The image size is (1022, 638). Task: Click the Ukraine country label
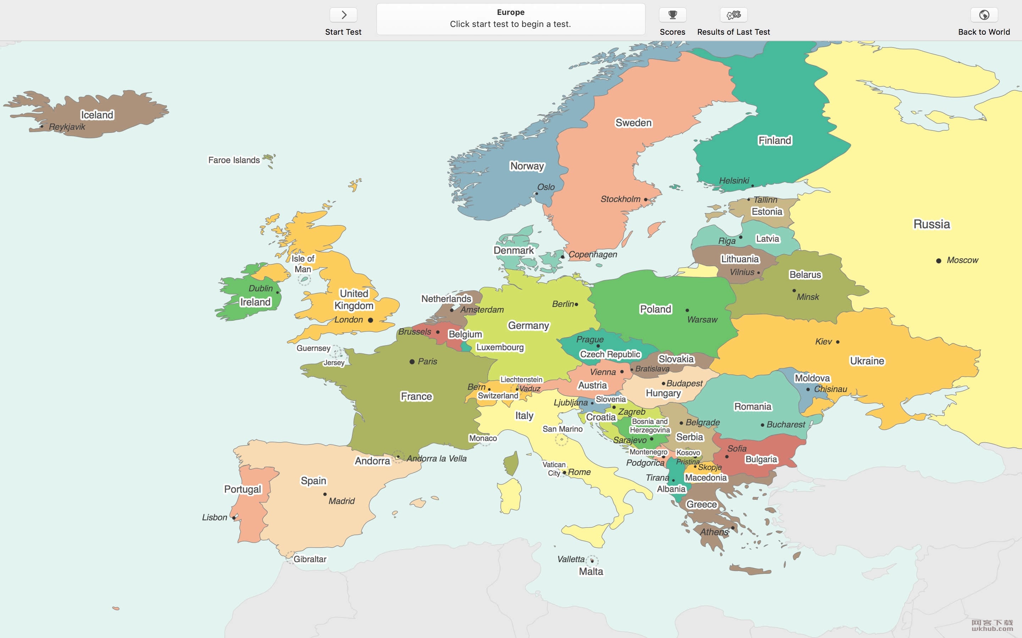point(867,361)
